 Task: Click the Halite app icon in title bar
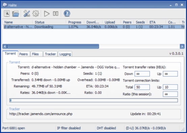coord(5,5)
